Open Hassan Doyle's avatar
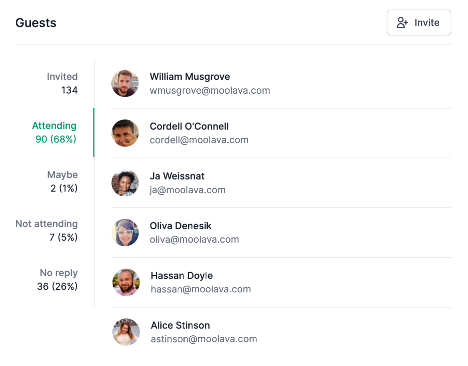The height and width of the screenshot is (366, 468). tap(126, 283)
